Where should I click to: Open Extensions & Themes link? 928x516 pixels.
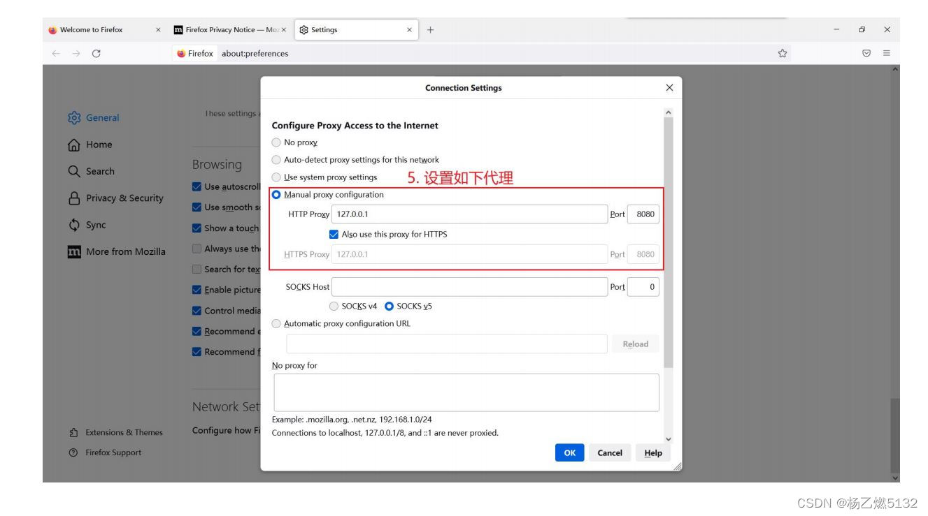tap(115, 432)
